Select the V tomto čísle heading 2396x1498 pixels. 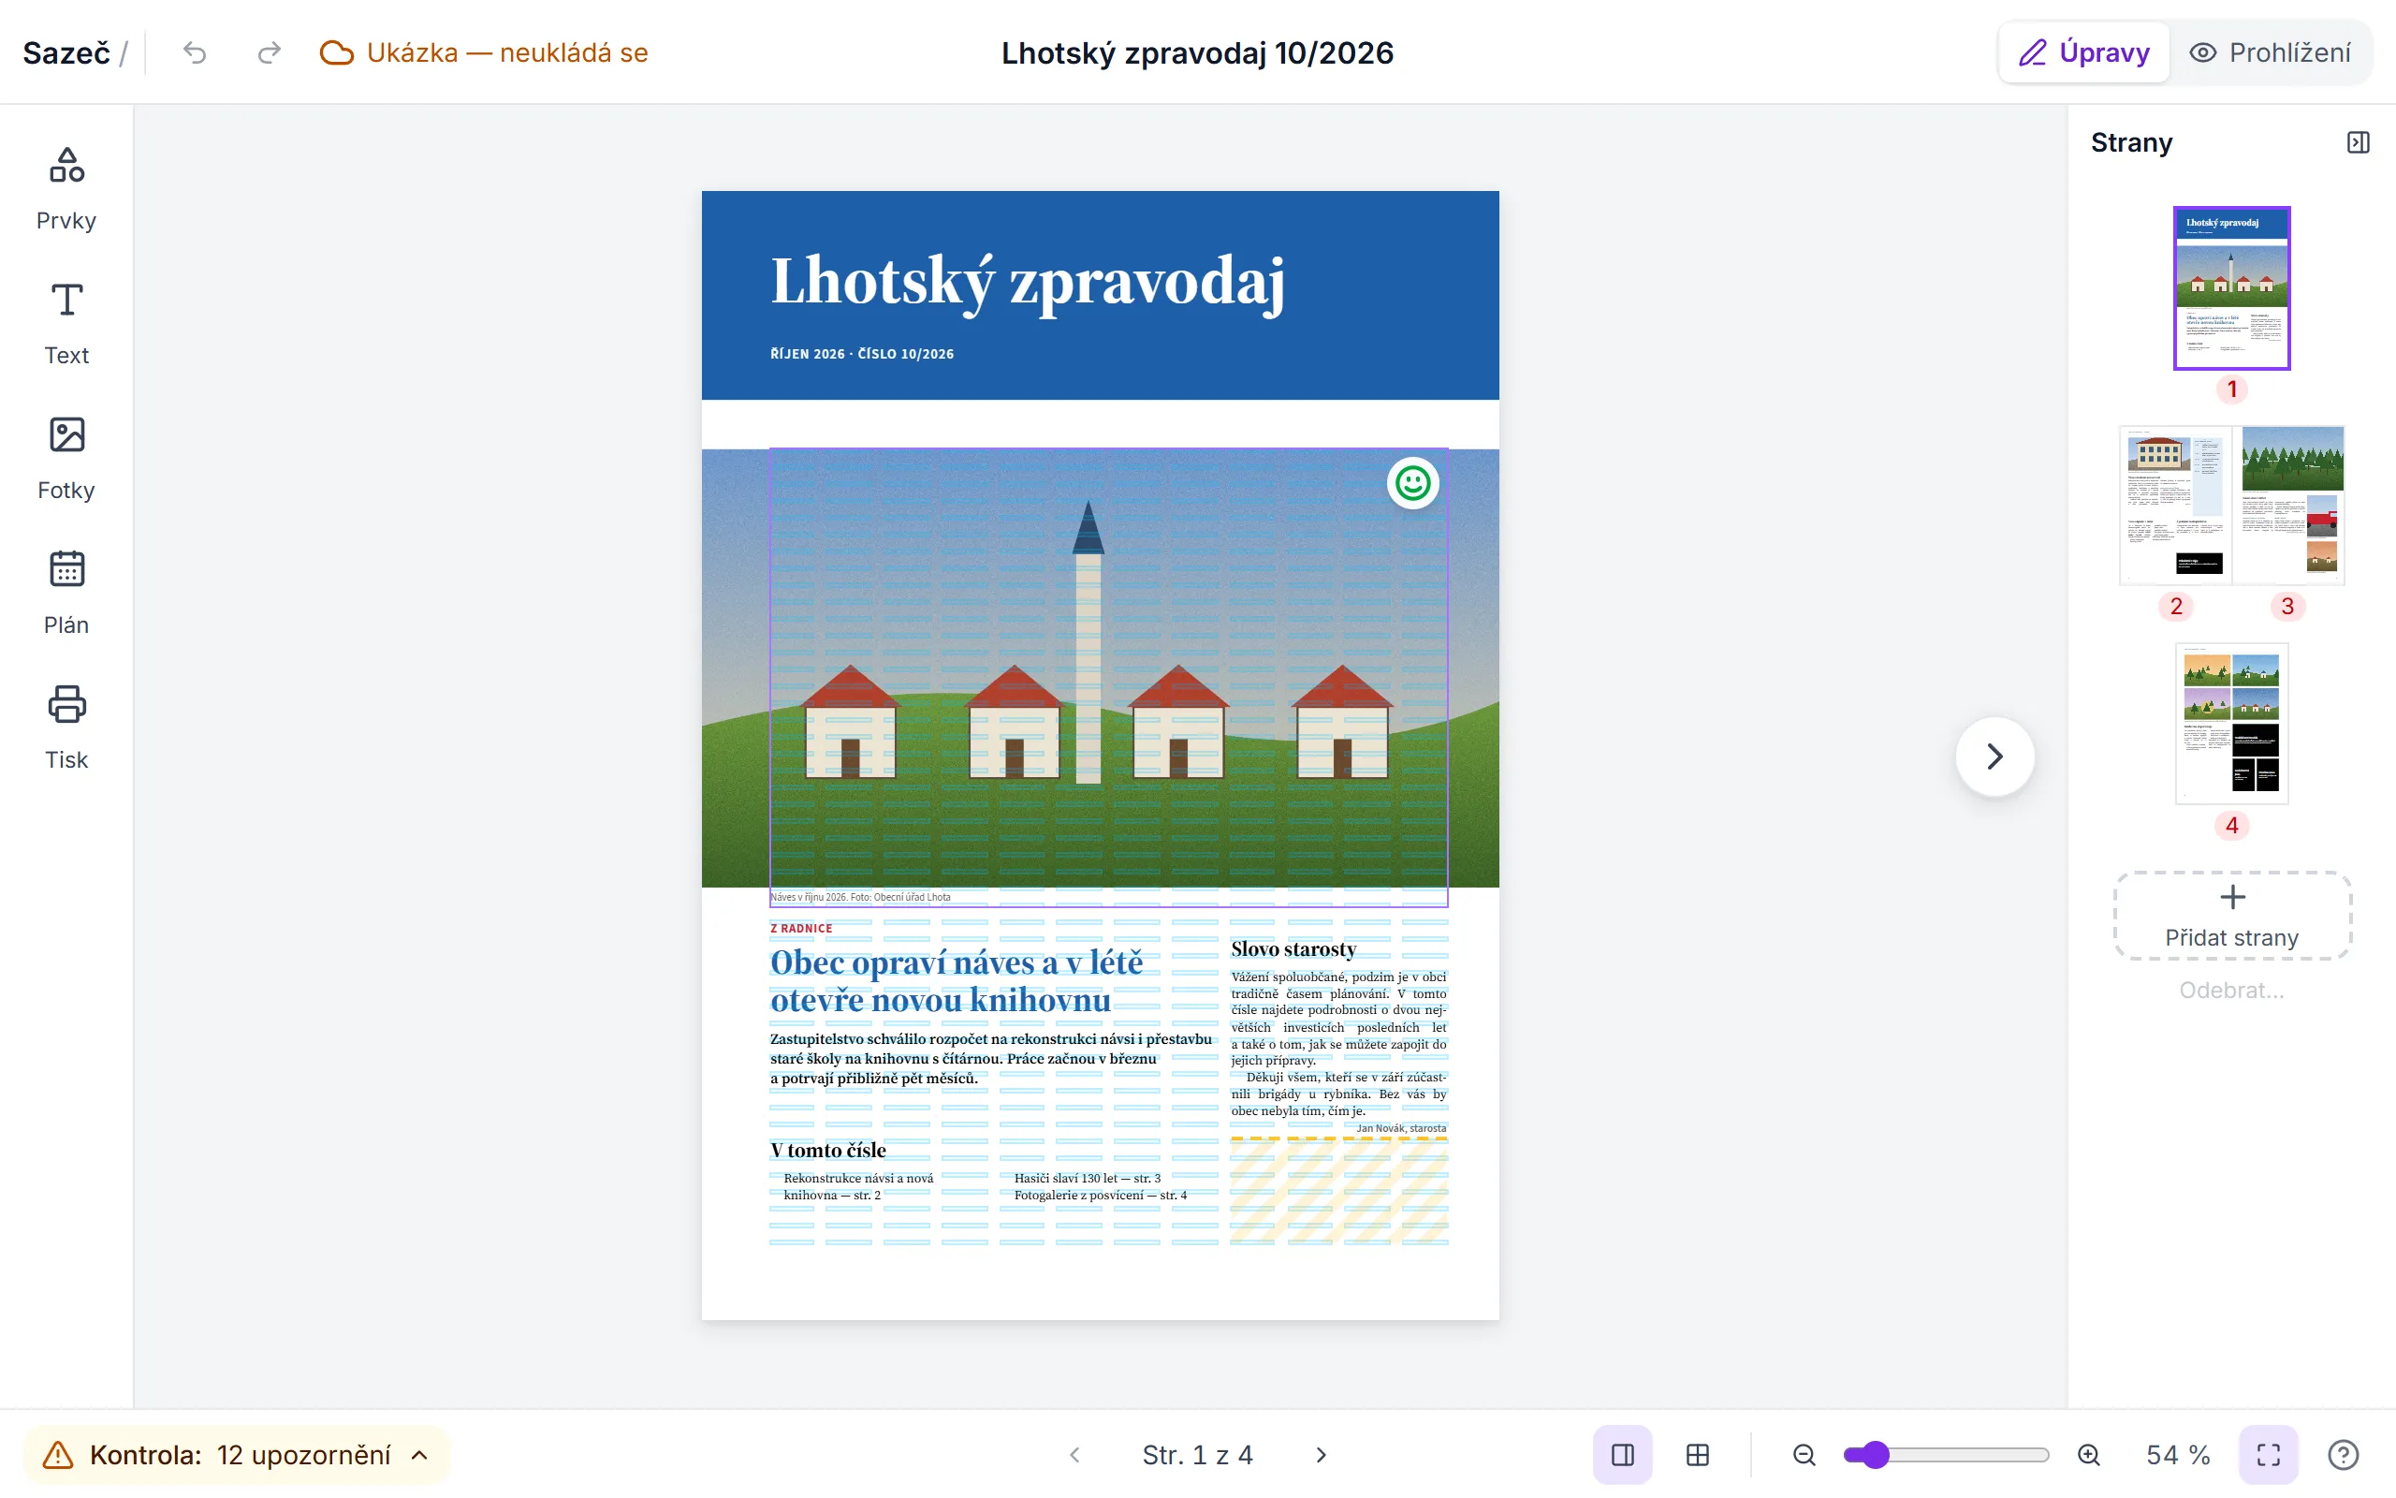[x=827, y=1150]
